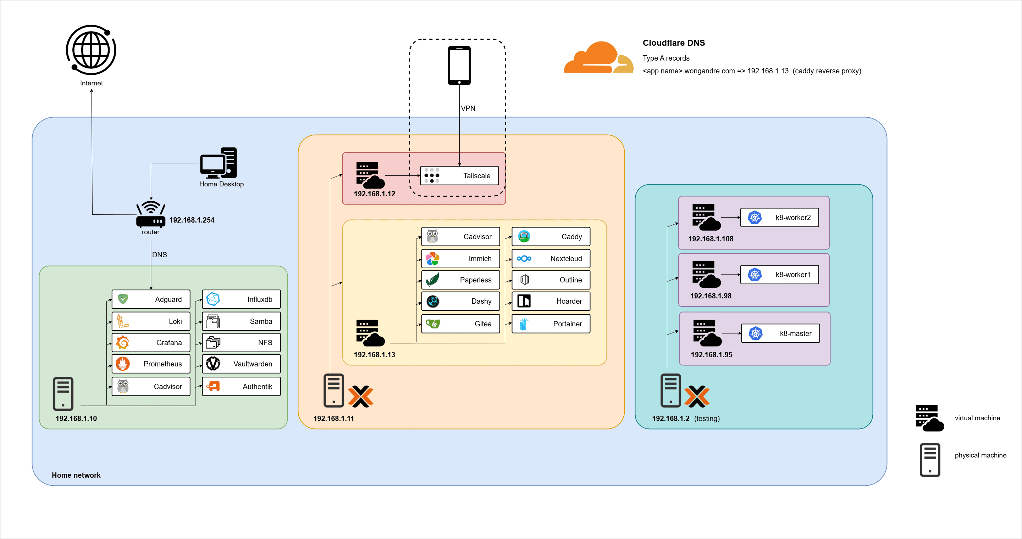Viewport: 1022px width, 539px height.
Task: Click the virtual machine legend icon
Action: click(x=929, y=418)
